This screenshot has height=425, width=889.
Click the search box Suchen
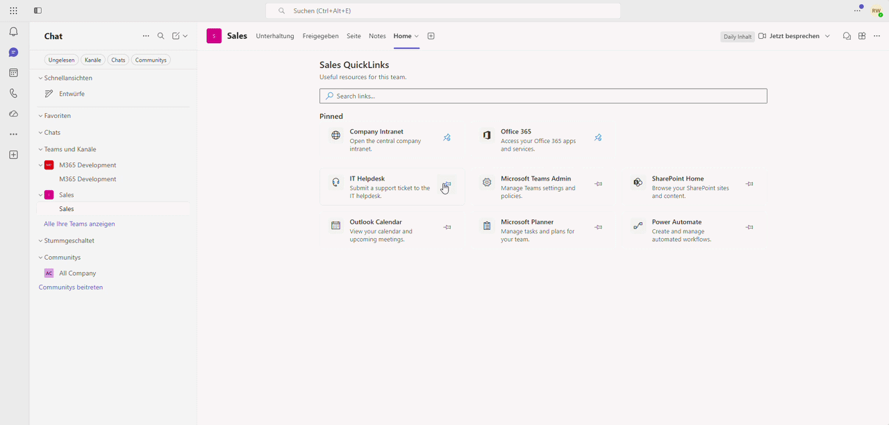pos(443,11)
